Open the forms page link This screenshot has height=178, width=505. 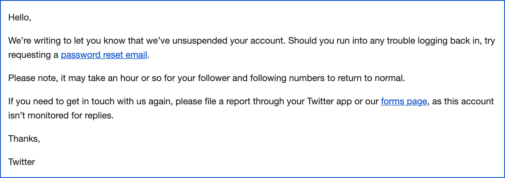pyautogui.click(x=404, y=101)
